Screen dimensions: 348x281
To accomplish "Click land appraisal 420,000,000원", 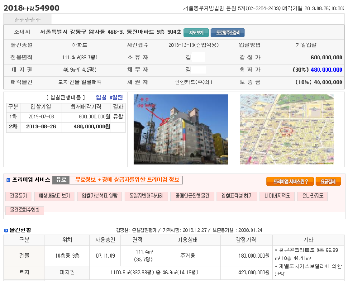I will point(254,273).
